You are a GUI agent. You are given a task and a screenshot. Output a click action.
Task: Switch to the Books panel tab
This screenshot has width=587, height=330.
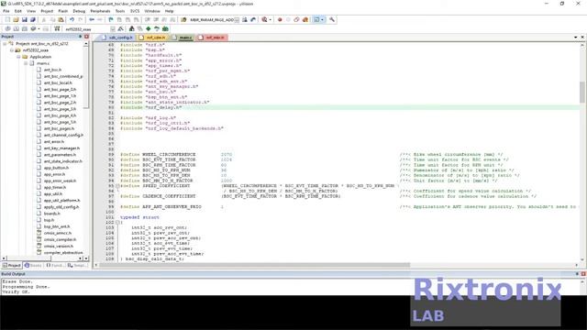tap(33, 266)
